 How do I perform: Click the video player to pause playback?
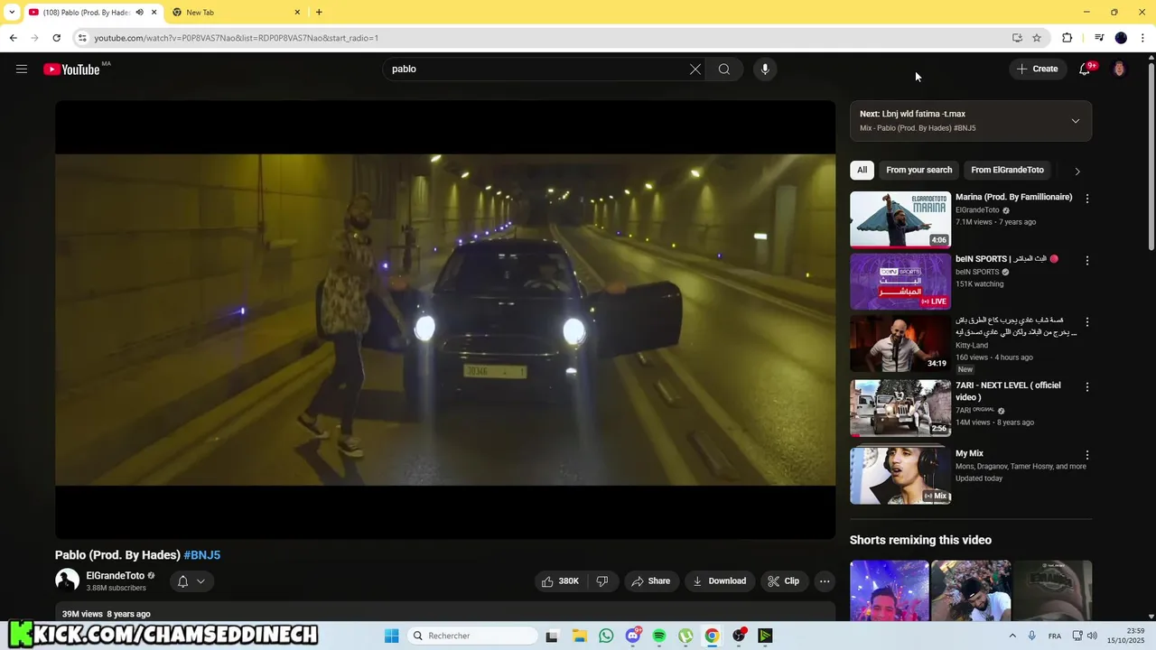445,320
